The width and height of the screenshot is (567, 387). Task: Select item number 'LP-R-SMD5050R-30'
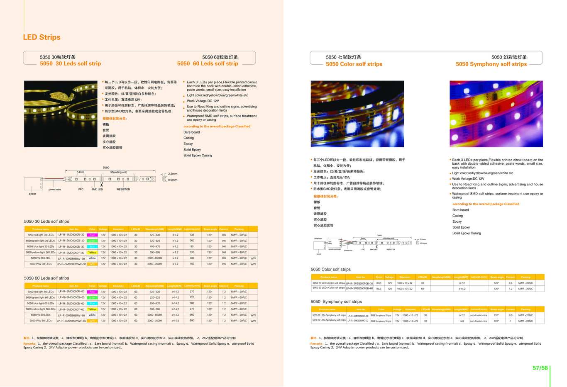coord(71,235)
